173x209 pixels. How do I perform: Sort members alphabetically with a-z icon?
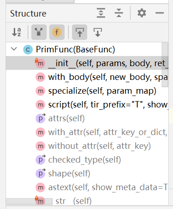pyautogui.click(x=17, y=32)
